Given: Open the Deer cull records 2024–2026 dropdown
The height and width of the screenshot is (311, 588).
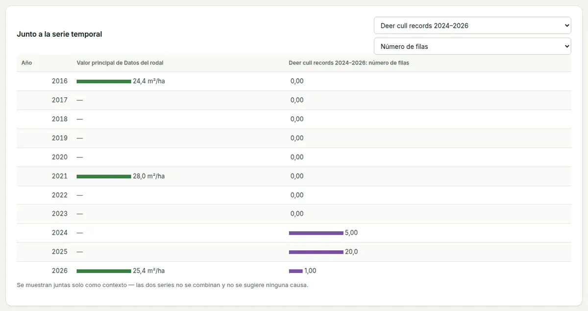Looking at the screenshot, I should point(472,25).
